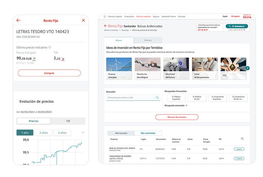Open Revolución tecnológica theme card

pyautogui.click(x=147, y=69)
